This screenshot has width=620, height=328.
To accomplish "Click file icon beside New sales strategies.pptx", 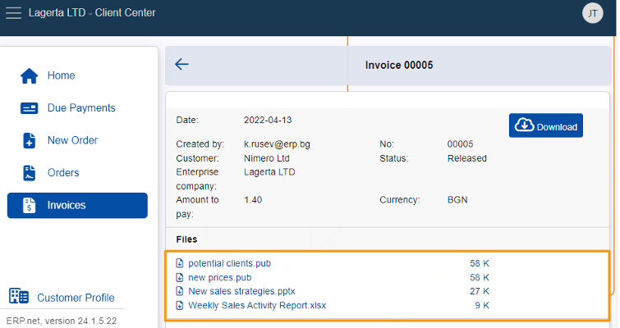I will pos(180,291).
